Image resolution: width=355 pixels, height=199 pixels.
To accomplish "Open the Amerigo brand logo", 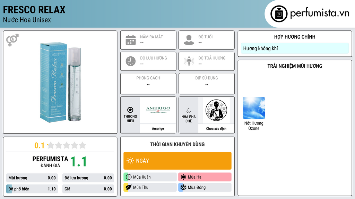I will coord(158,110).
